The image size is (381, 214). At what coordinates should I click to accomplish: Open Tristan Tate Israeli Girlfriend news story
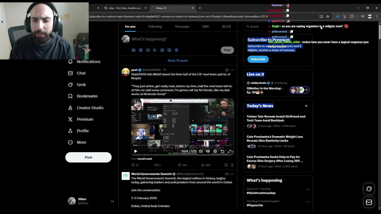[276, 118]
